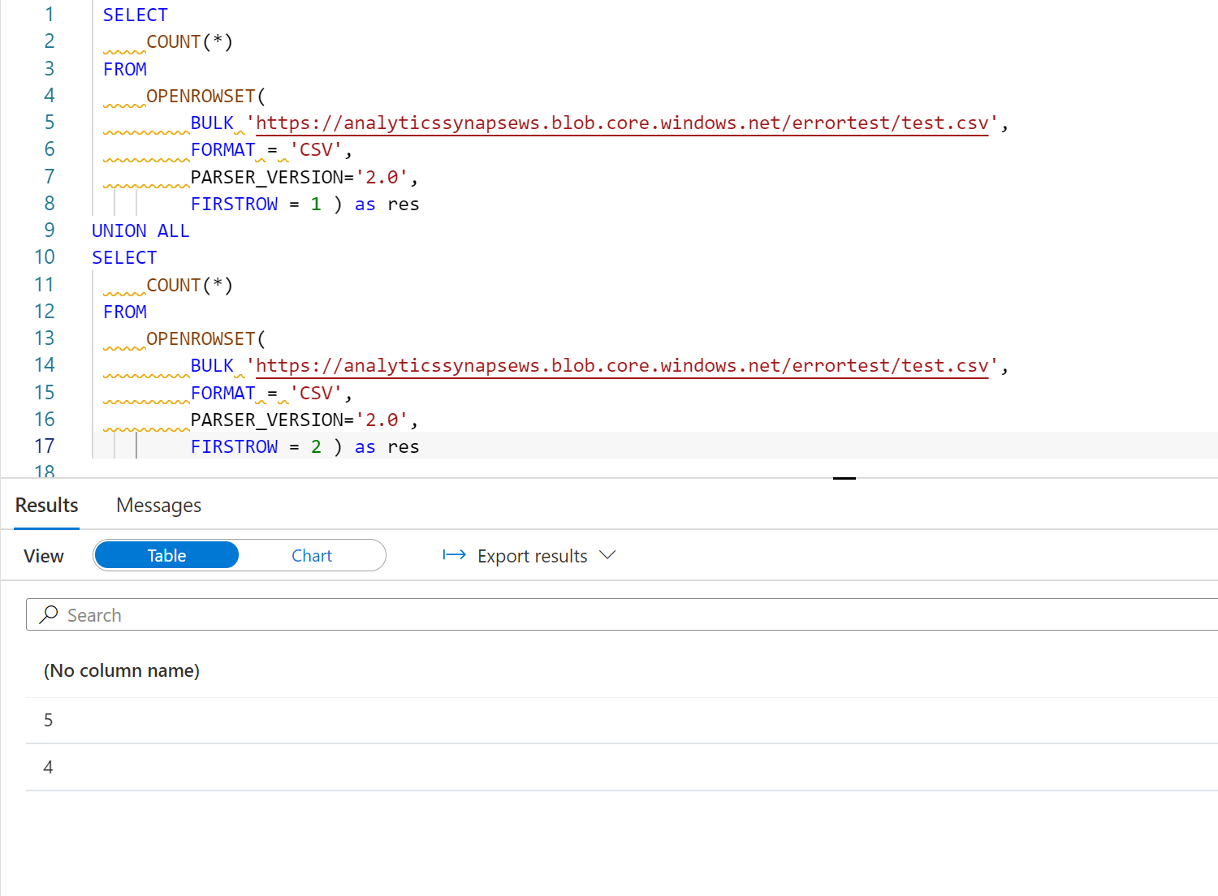Screen dimensions: 1218x896
Task: Click the '(No column name)' header
Action: 122,670
